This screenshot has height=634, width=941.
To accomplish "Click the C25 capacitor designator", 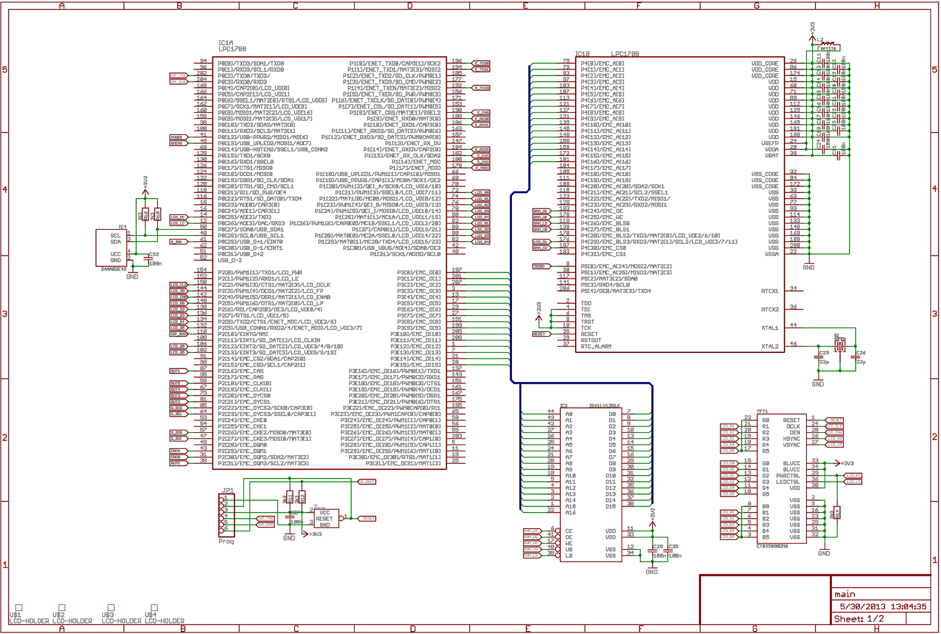I will pyautogui.click(x=824, y=353).
